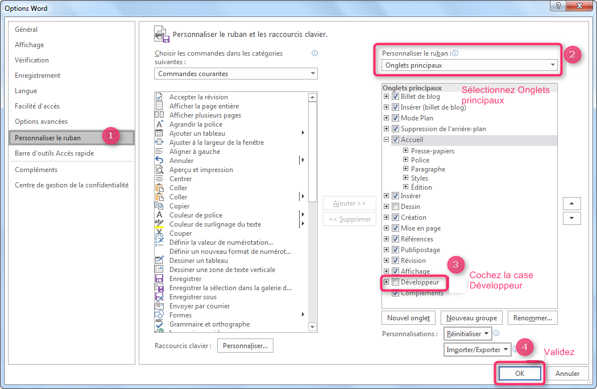Screen dimensions: 597x389
Task: Click the Dessiner un tableau icon
Action: tap(159, 261)
